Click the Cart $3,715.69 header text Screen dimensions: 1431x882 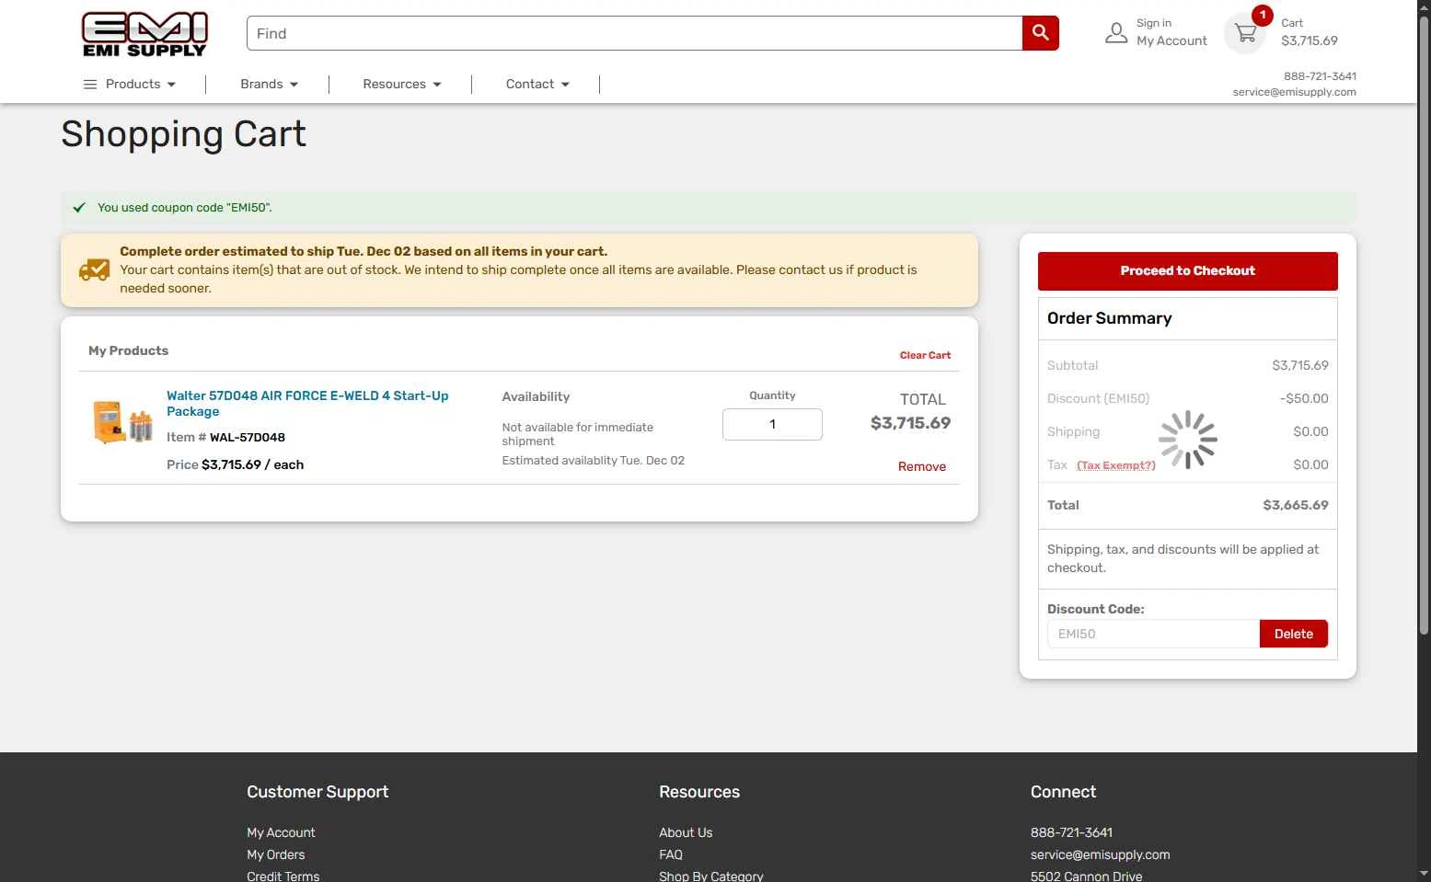click(x=1309, y=32)
